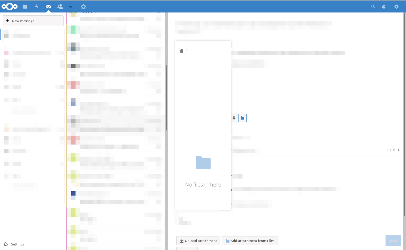The image size is (406, 250).
Task: Expand the cc/bcc recipient fields
Action: point(393,150)
